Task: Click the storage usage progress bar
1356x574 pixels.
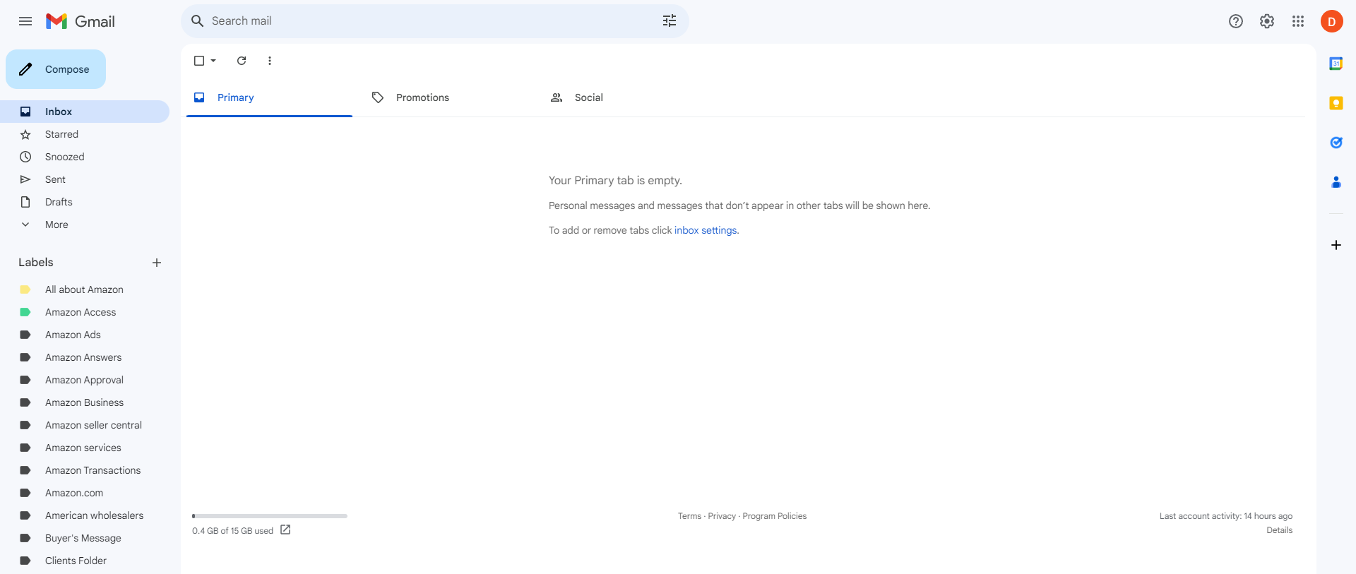Action: (x=270, y=516)
